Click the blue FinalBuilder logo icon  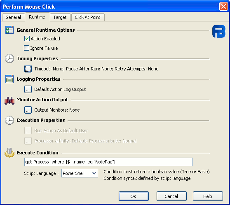click(x=219, y=31)
